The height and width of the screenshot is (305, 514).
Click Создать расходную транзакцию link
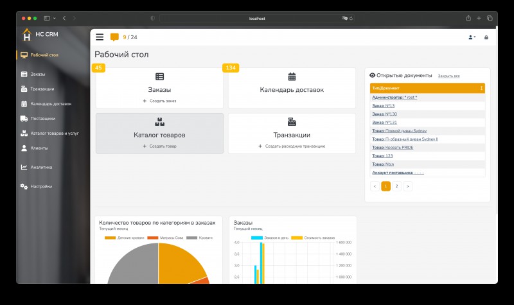[292, 146]
